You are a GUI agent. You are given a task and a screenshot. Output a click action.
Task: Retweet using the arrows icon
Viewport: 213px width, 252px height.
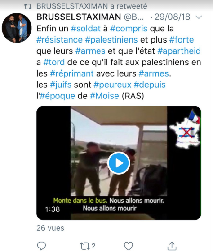[84, 246]
